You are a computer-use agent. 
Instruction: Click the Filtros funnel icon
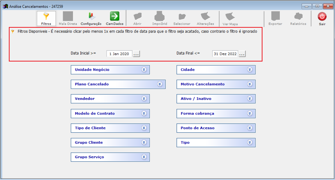click(x=46, y=17)
